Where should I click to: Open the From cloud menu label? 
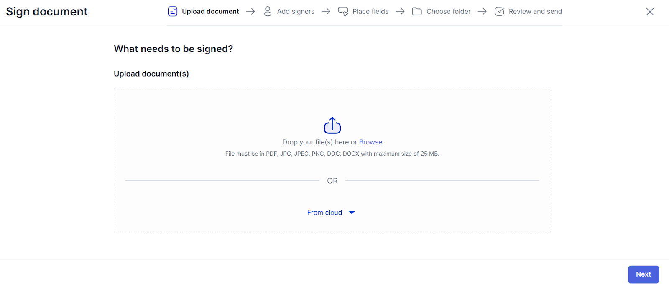coord(324,213)
